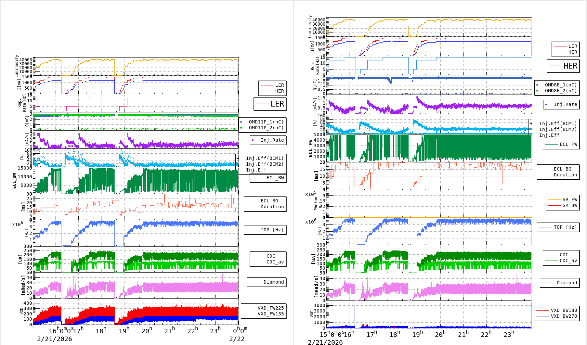Click Diamond legend in right plot
This screenshot has height=345, width=587.
559,283
